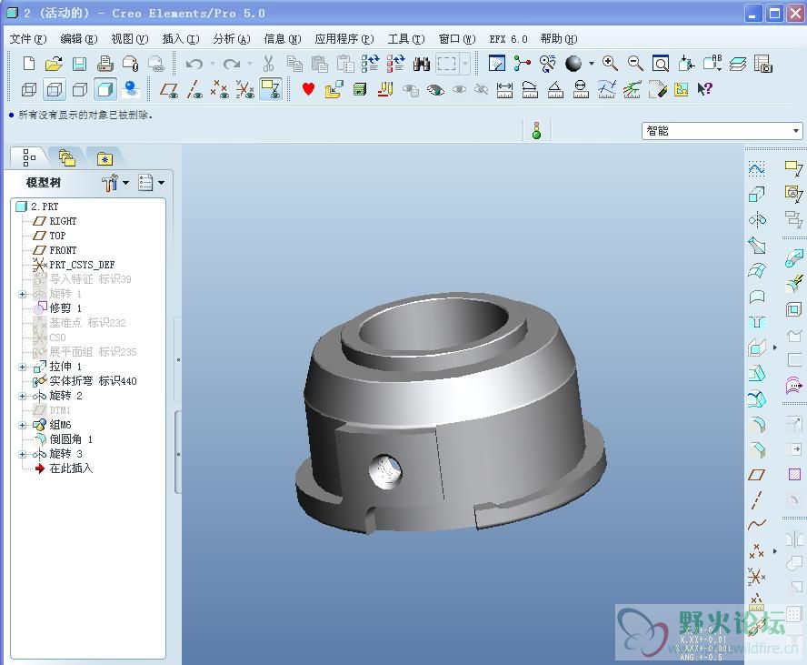
Task: Select 2.PRT root node
Action: pos(45,207)
